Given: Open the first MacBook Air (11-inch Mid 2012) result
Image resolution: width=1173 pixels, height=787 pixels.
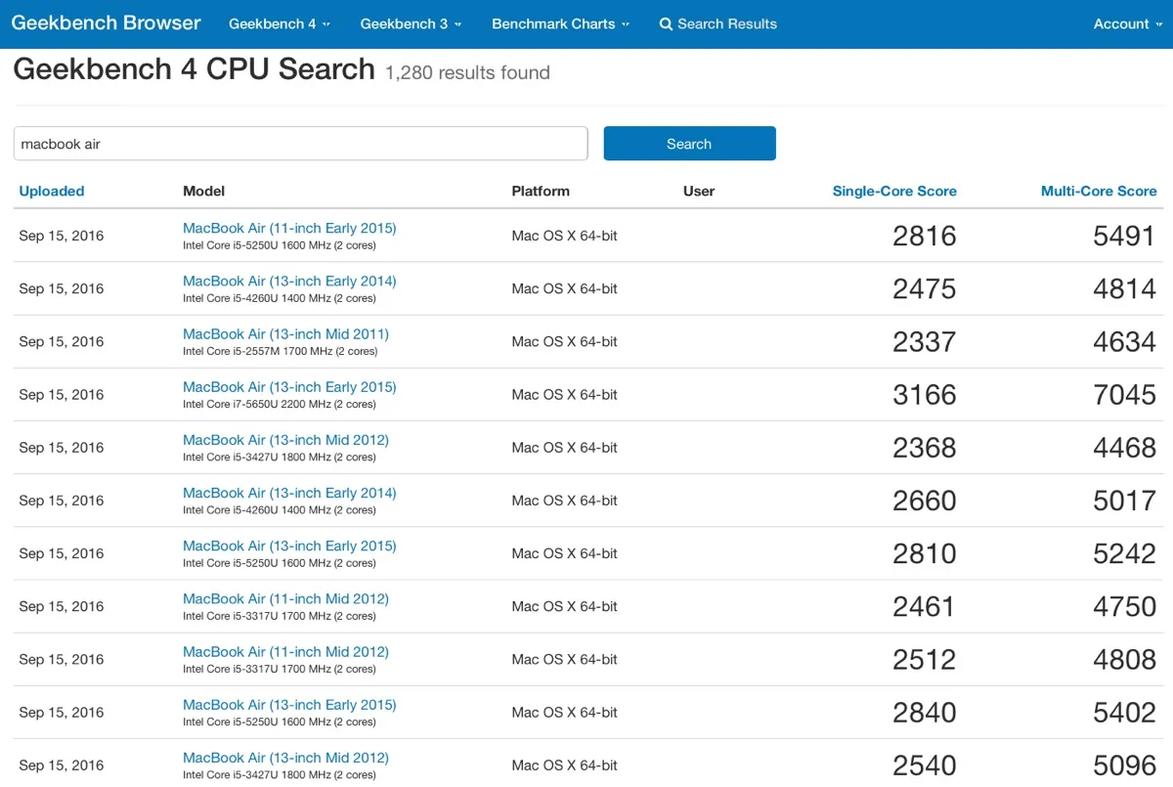Looking at the screenshot, I should (x=285, y=598).
